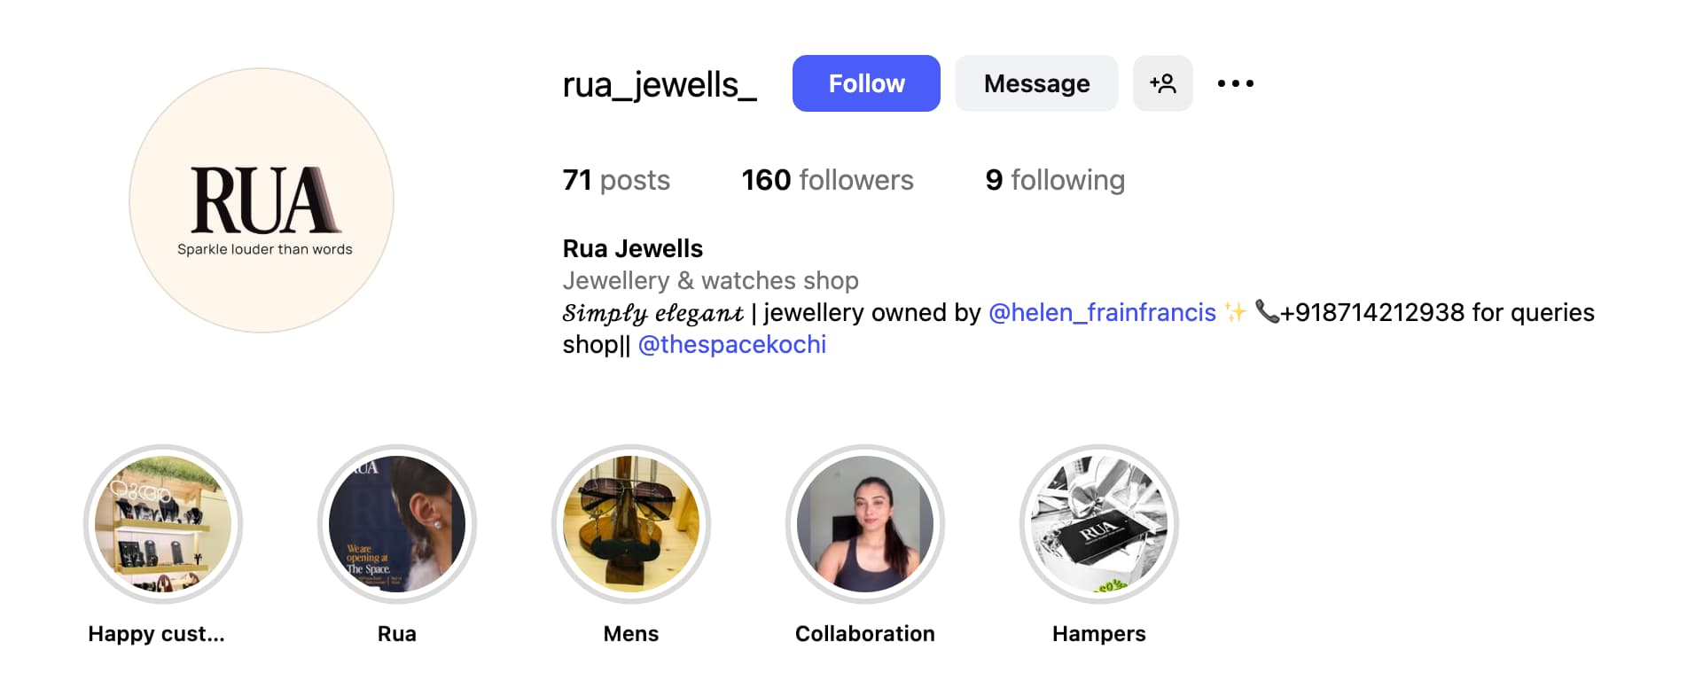
Task: Open the Rua story highlight circle
Action: [397, 524]
